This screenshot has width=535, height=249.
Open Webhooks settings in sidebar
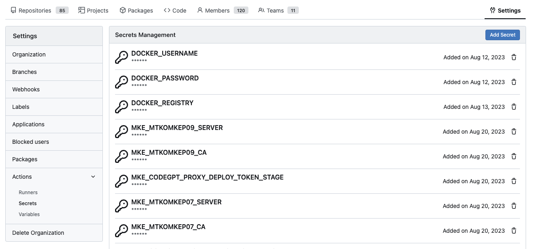click(x=26, y=89)
